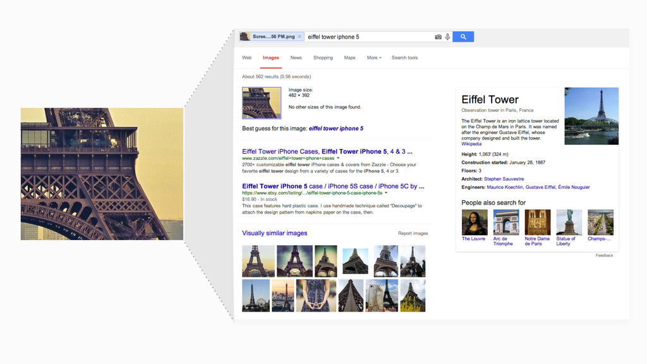Open the Etsy Eiffel Tower iPhone 5 case result
Screen dimensions: 647x364
click(x=333, y=186)
